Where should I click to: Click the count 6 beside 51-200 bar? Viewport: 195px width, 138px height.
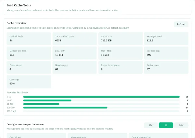point(188,104)
